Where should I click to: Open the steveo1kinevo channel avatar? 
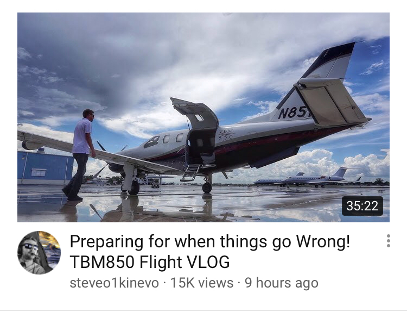39,252
